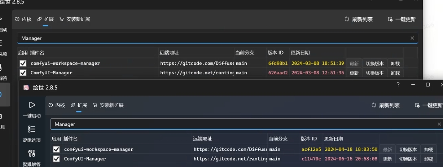
Task: Disable comfyui-workspace-manager checkbox in front window
Action: [56, 149]
